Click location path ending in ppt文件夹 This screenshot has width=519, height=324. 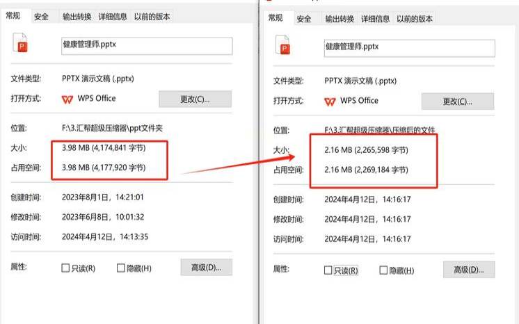[x=112, y=128]
